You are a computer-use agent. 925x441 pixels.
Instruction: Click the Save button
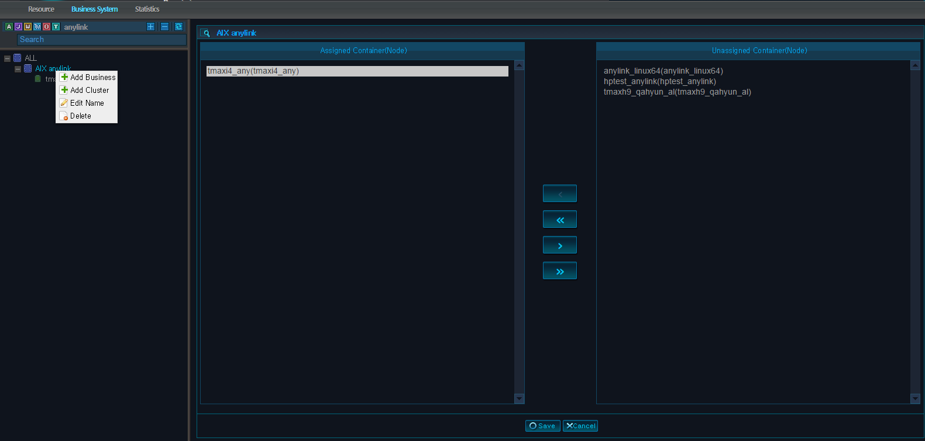click(542, 426)
